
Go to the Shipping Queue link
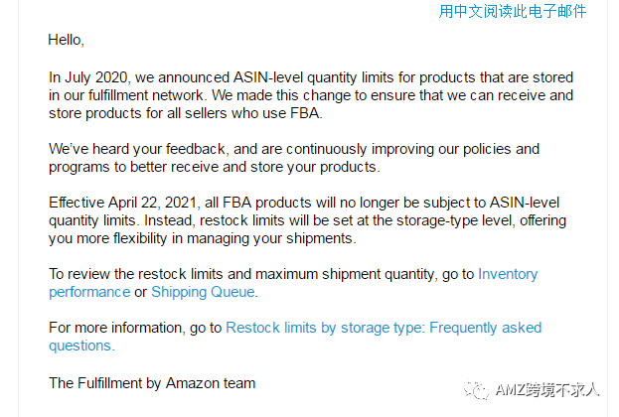203,292
